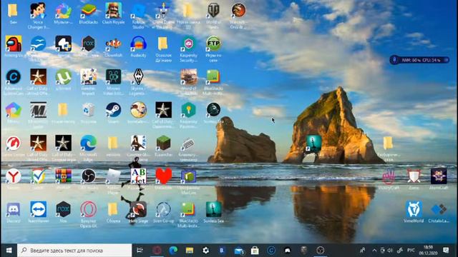Launch the Skyrim shortcut
Viewport: 458px width, 257px height.
pos(138,77)
